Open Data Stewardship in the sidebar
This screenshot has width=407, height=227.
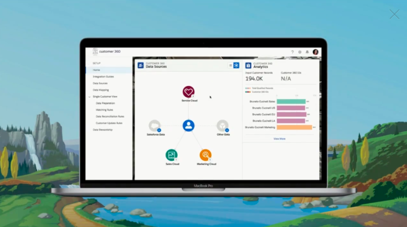pos(103,130)
